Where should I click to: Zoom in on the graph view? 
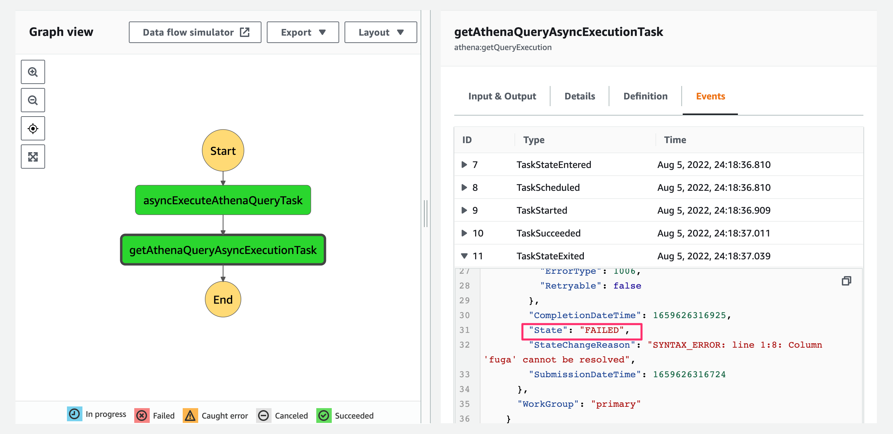coord(33,72)
